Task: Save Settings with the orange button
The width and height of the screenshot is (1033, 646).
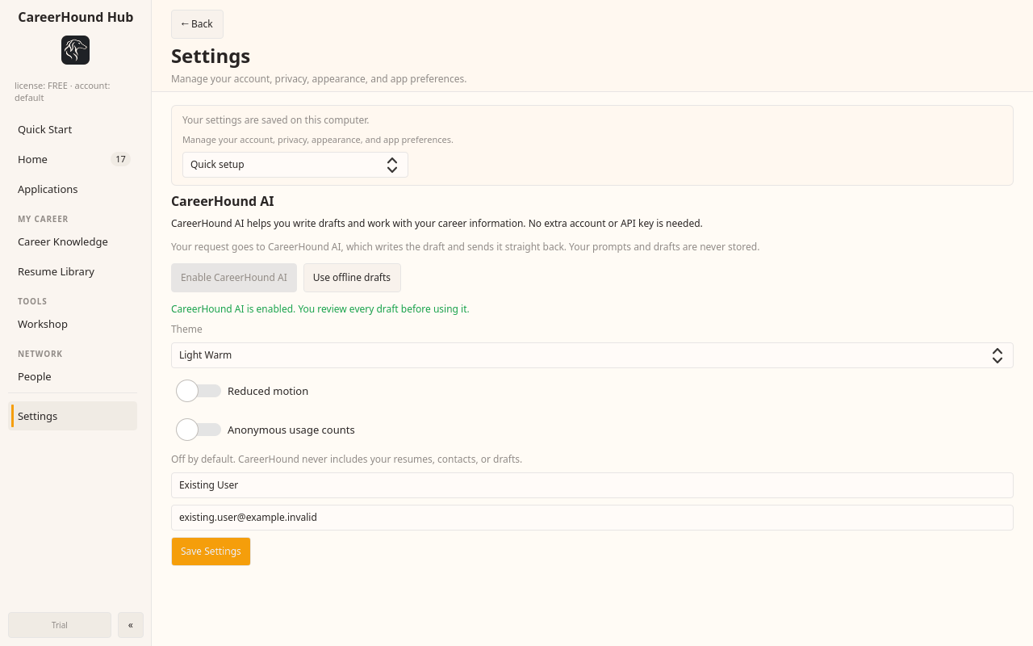Action: coord(211,552)
